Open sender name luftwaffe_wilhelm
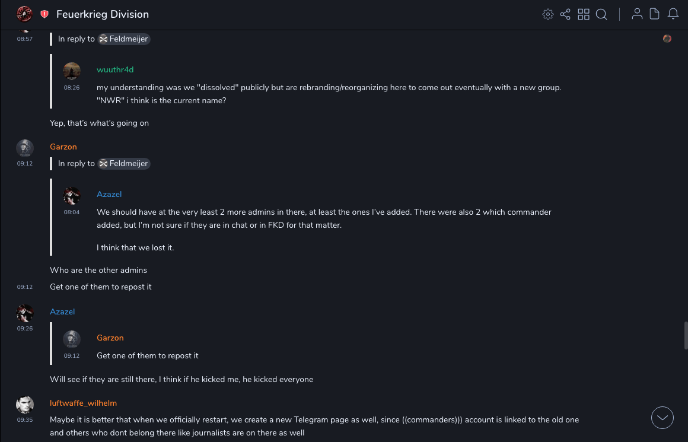This screenshot has width=688, height=442. tap(84, 403)
